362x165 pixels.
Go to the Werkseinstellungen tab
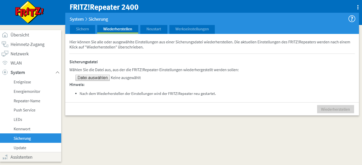coord(192,29)
